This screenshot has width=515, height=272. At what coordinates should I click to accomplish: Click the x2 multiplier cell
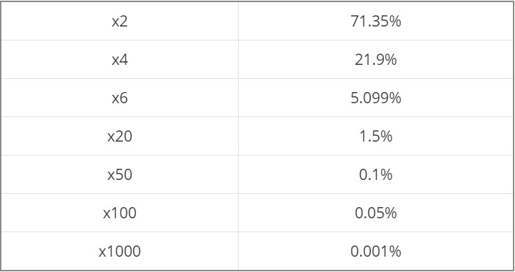click(x=119, y=21)
